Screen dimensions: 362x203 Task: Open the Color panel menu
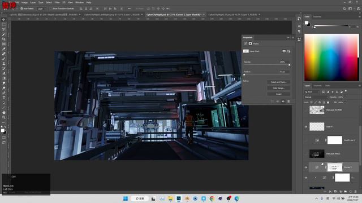point(359,16)
